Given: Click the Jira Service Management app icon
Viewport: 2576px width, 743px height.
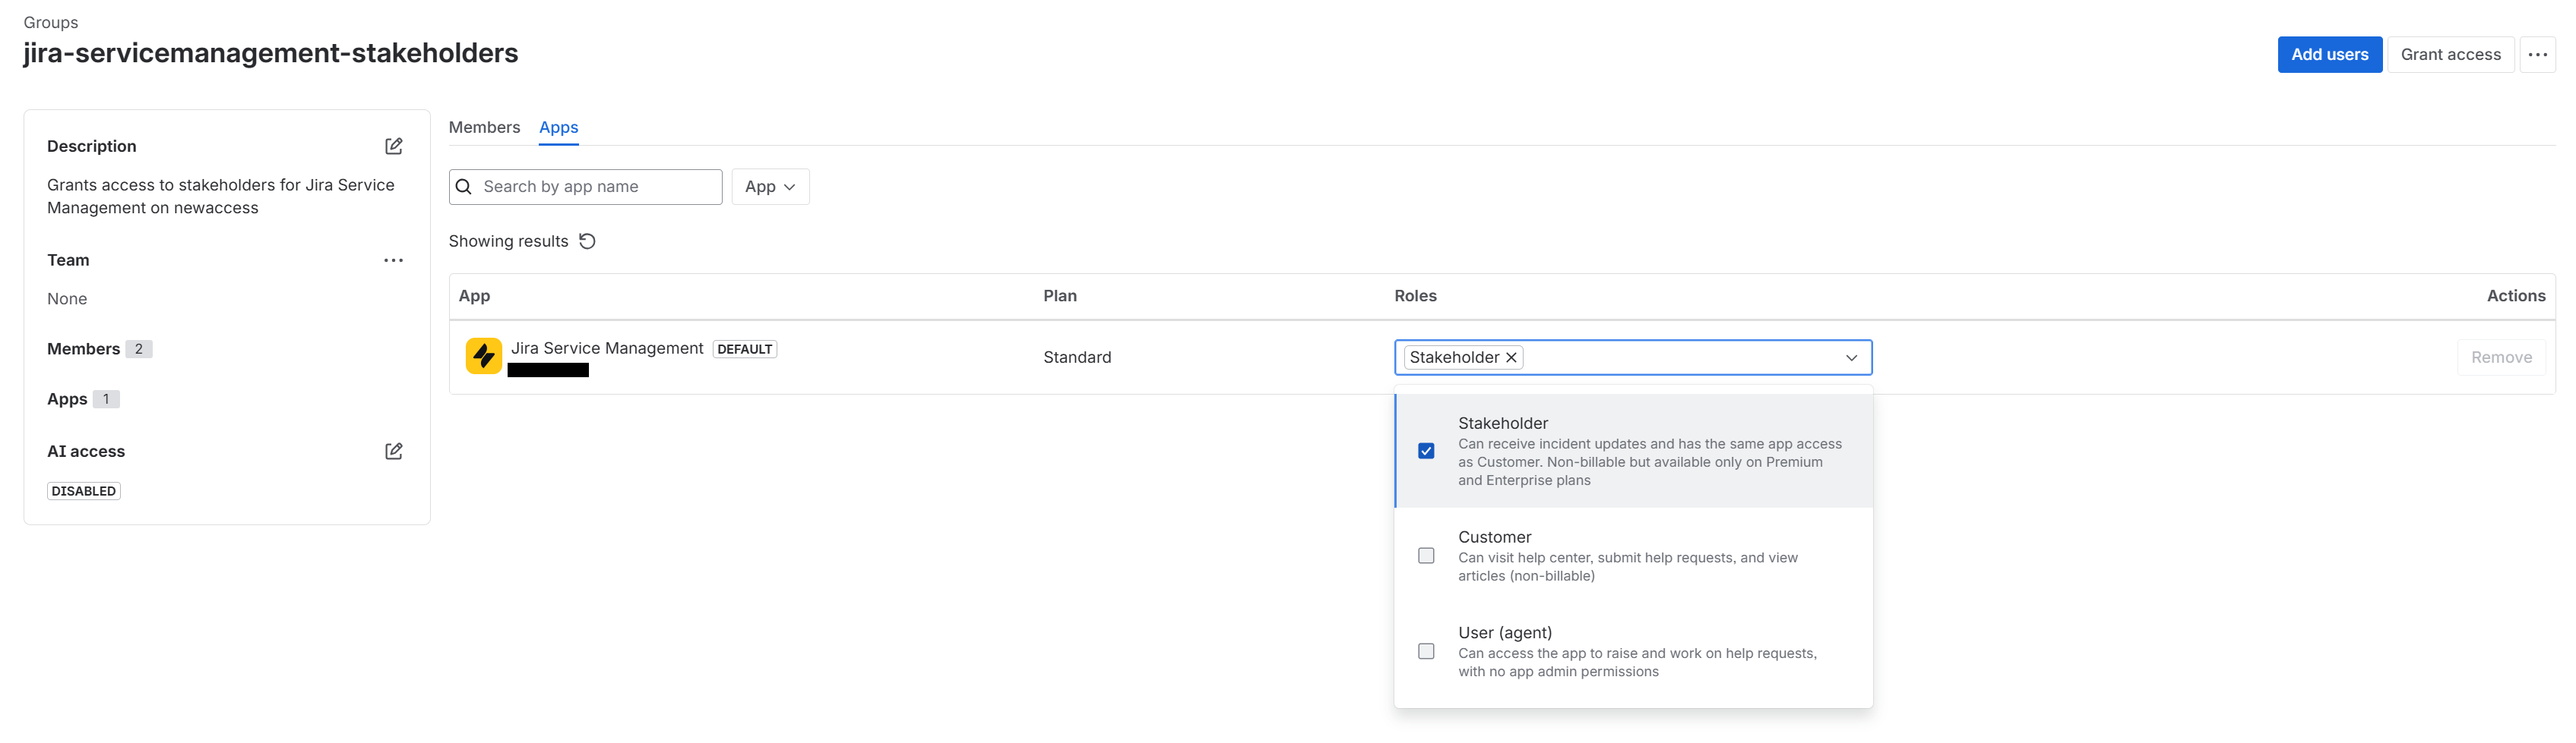Looking at the screenshot, I should (484, 355).
